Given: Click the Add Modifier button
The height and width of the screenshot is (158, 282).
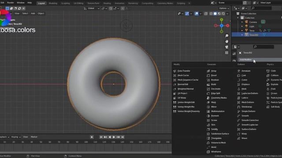Looking at the screenshot, I should [x=260, y=60].
